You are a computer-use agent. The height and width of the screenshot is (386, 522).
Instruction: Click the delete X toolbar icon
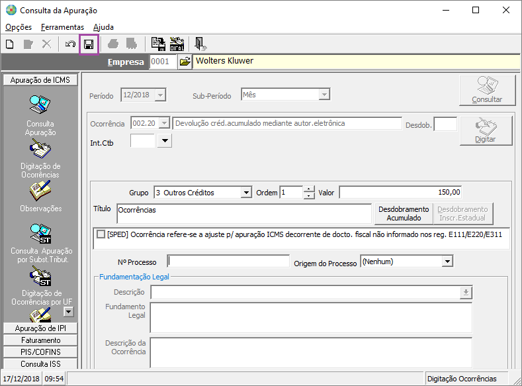point(47,44)
